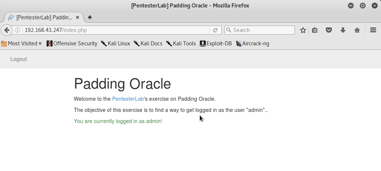Focus the Search input field
This screenshot has height=171, width=381.
click(259, 30)
